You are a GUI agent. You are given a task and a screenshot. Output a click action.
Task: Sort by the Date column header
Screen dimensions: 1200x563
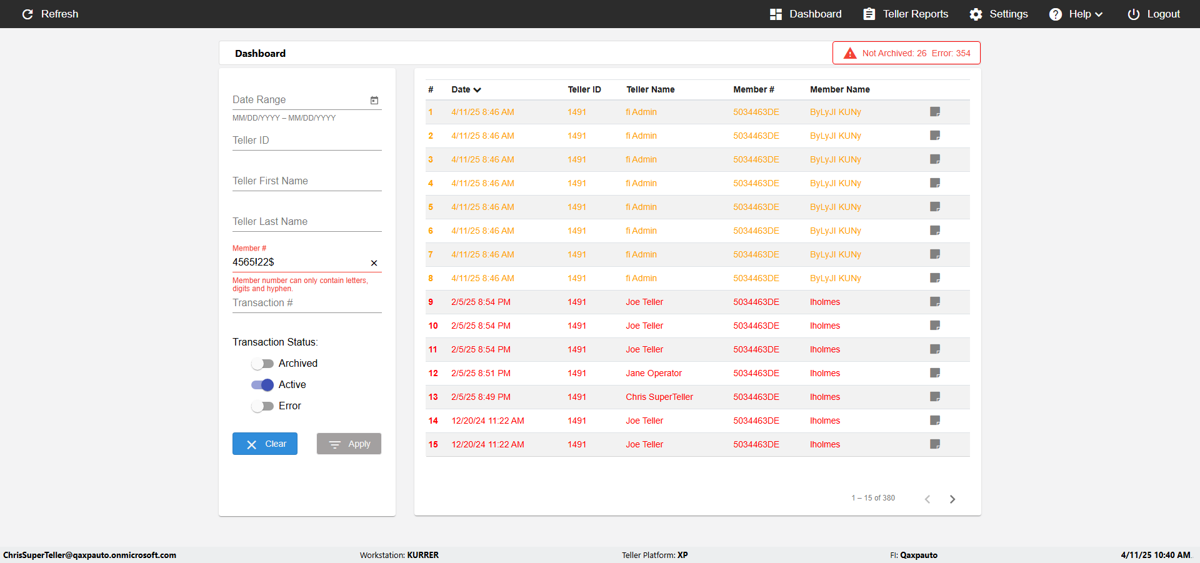466,89
